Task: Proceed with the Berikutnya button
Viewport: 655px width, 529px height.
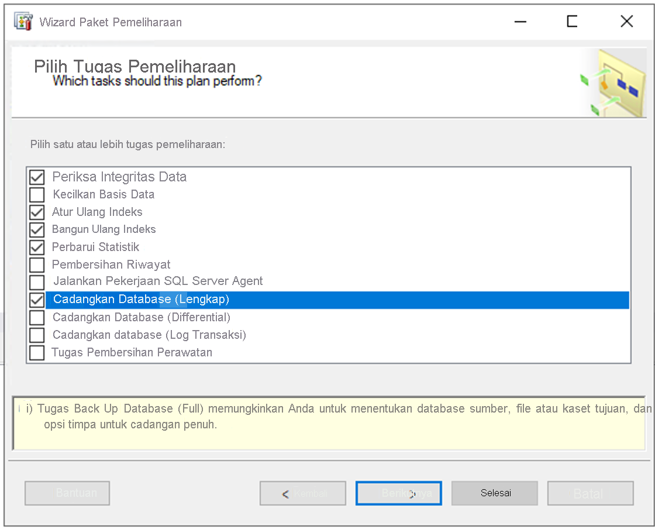Action: tap(398, 493)
